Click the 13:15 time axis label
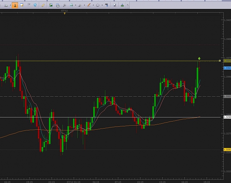This screenshot has width=231, height=183. 162,182
